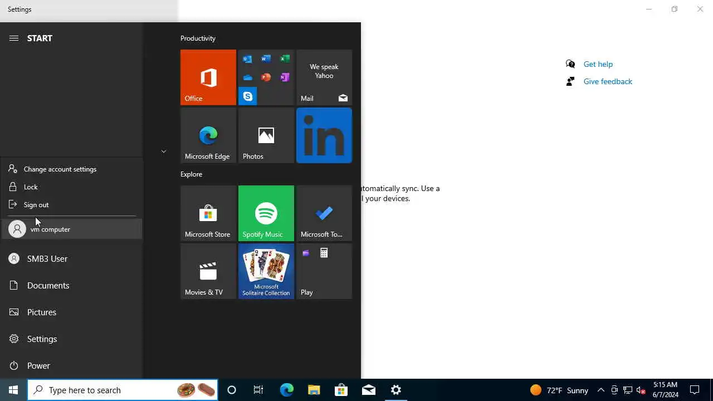713x401 pixels.
Task: Click the Get help link in Settings
Action: click(598, 64)
